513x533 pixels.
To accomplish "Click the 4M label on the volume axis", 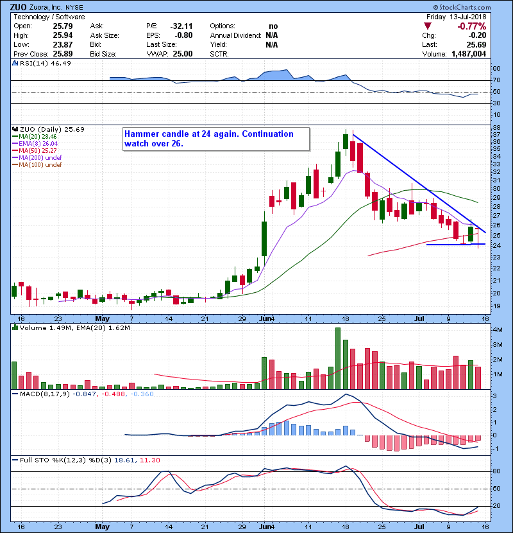I will (498, 329).
